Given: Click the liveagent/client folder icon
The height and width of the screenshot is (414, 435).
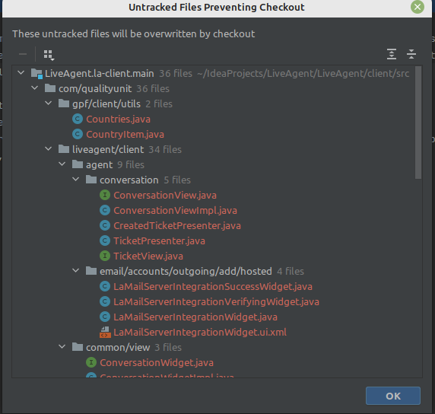Looking at the screenshot, I should [64, 149].
